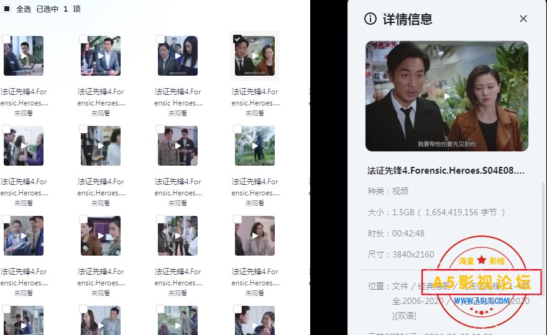Check the box on first row's second video

tap(83, 39)
